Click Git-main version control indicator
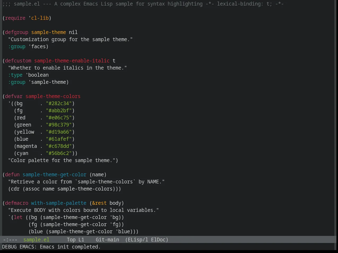 point(107,240)
